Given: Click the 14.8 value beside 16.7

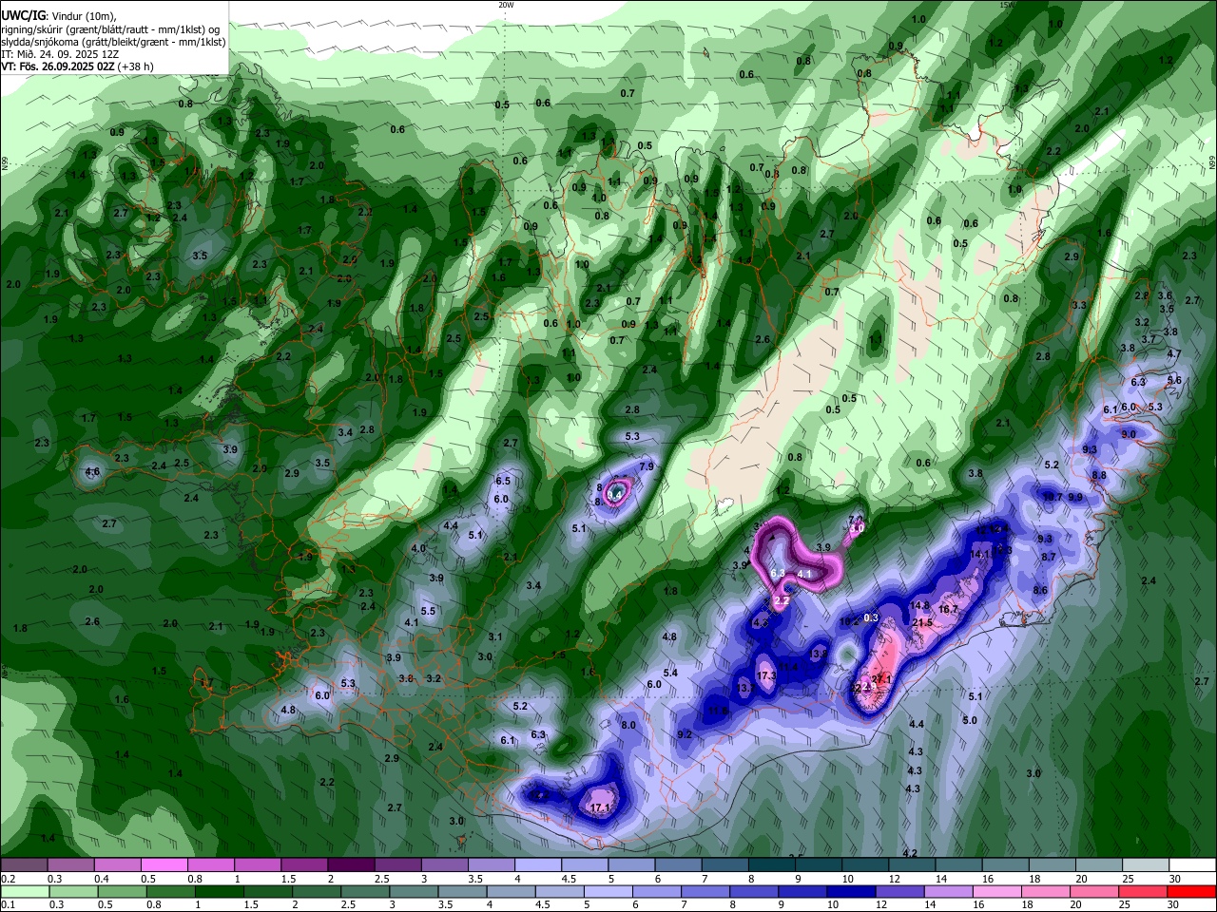Looking at the screenshot, I should click(919, 605).
